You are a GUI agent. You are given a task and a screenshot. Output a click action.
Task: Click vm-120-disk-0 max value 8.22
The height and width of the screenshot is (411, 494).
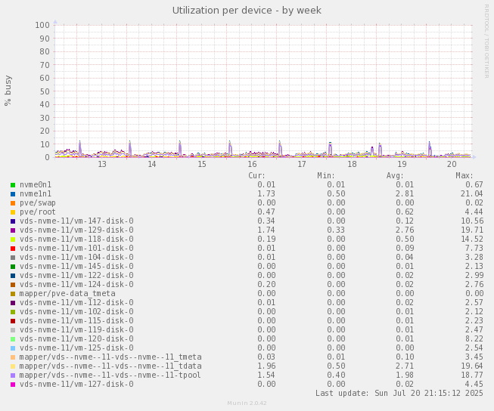tap(474, 339)
